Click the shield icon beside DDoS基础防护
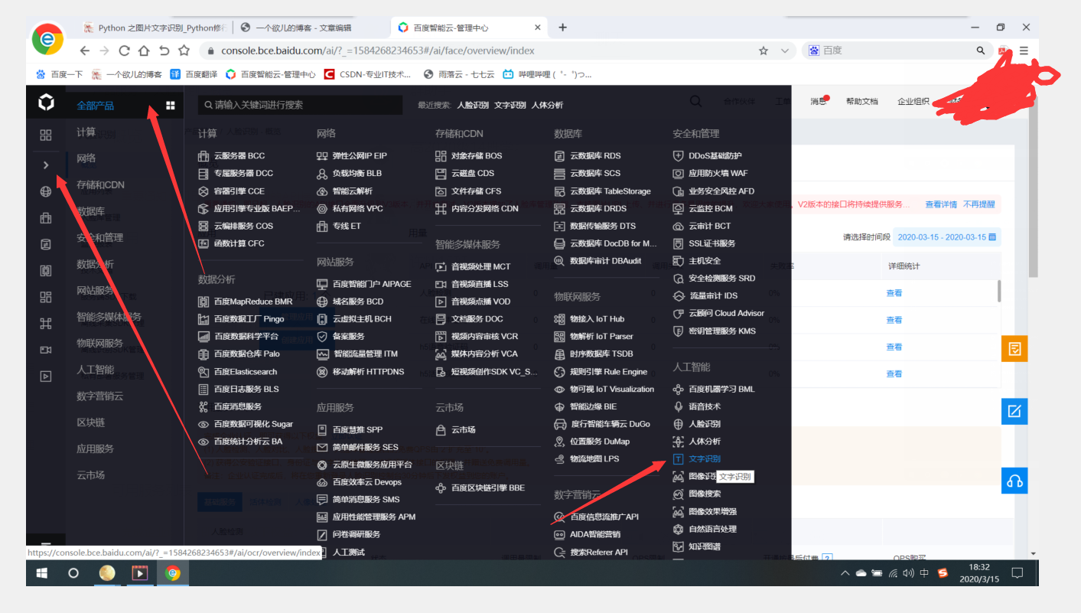 pos(678,155)
